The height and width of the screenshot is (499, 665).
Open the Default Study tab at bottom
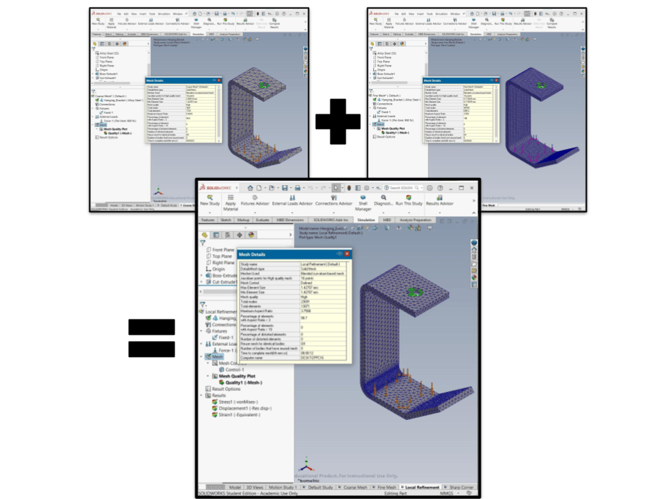click(x=317, y=487)
